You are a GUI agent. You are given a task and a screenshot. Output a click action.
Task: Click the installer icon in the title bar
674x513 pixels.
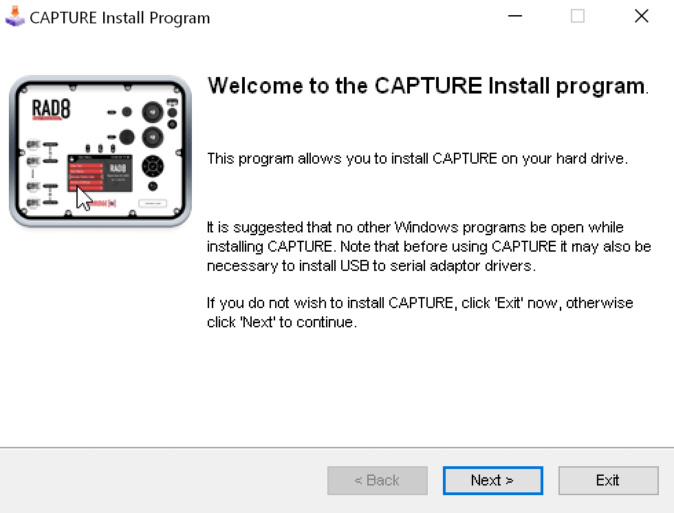[x=15, y=17]
